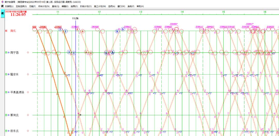
Task: Select train label D3937
Action: coord(58,27)
